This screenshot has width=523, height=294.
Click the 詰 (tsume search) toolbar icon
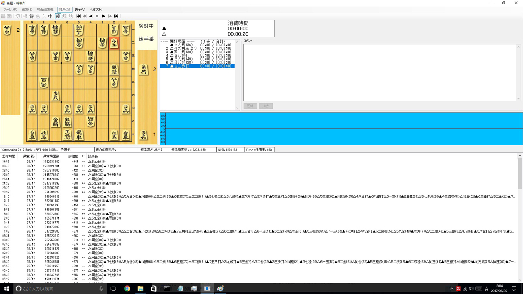tap(71, 16)
